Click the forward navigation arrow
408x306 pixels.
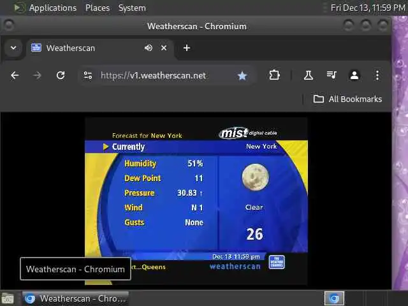(37, 75)
